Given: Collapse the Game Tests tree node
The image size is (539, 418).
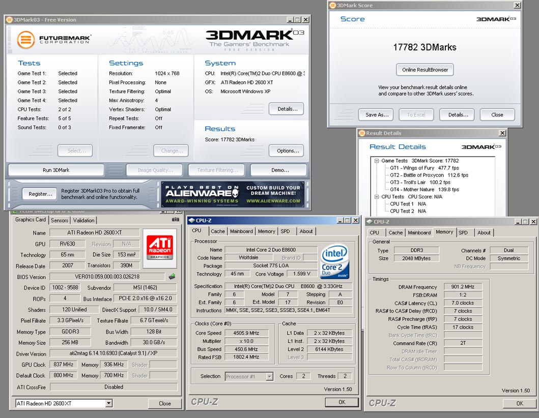Looking at the screenshot, I should tap(377, 161).
